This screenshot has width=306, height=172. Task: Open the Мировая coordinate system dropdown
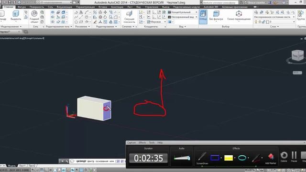click(x=156, y=21)
